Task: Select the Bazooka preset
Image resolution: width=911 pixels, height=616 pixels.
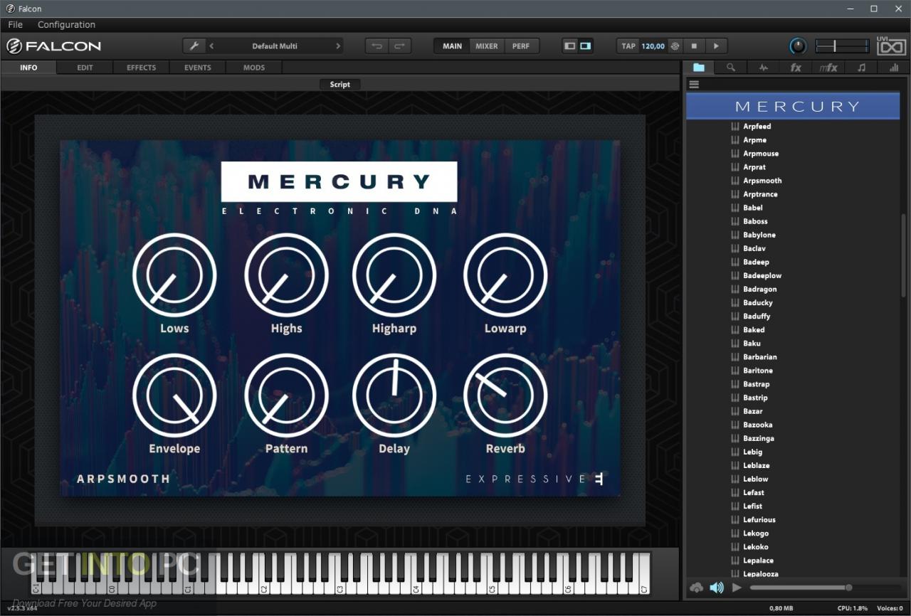Action: [x=758, y=425]
